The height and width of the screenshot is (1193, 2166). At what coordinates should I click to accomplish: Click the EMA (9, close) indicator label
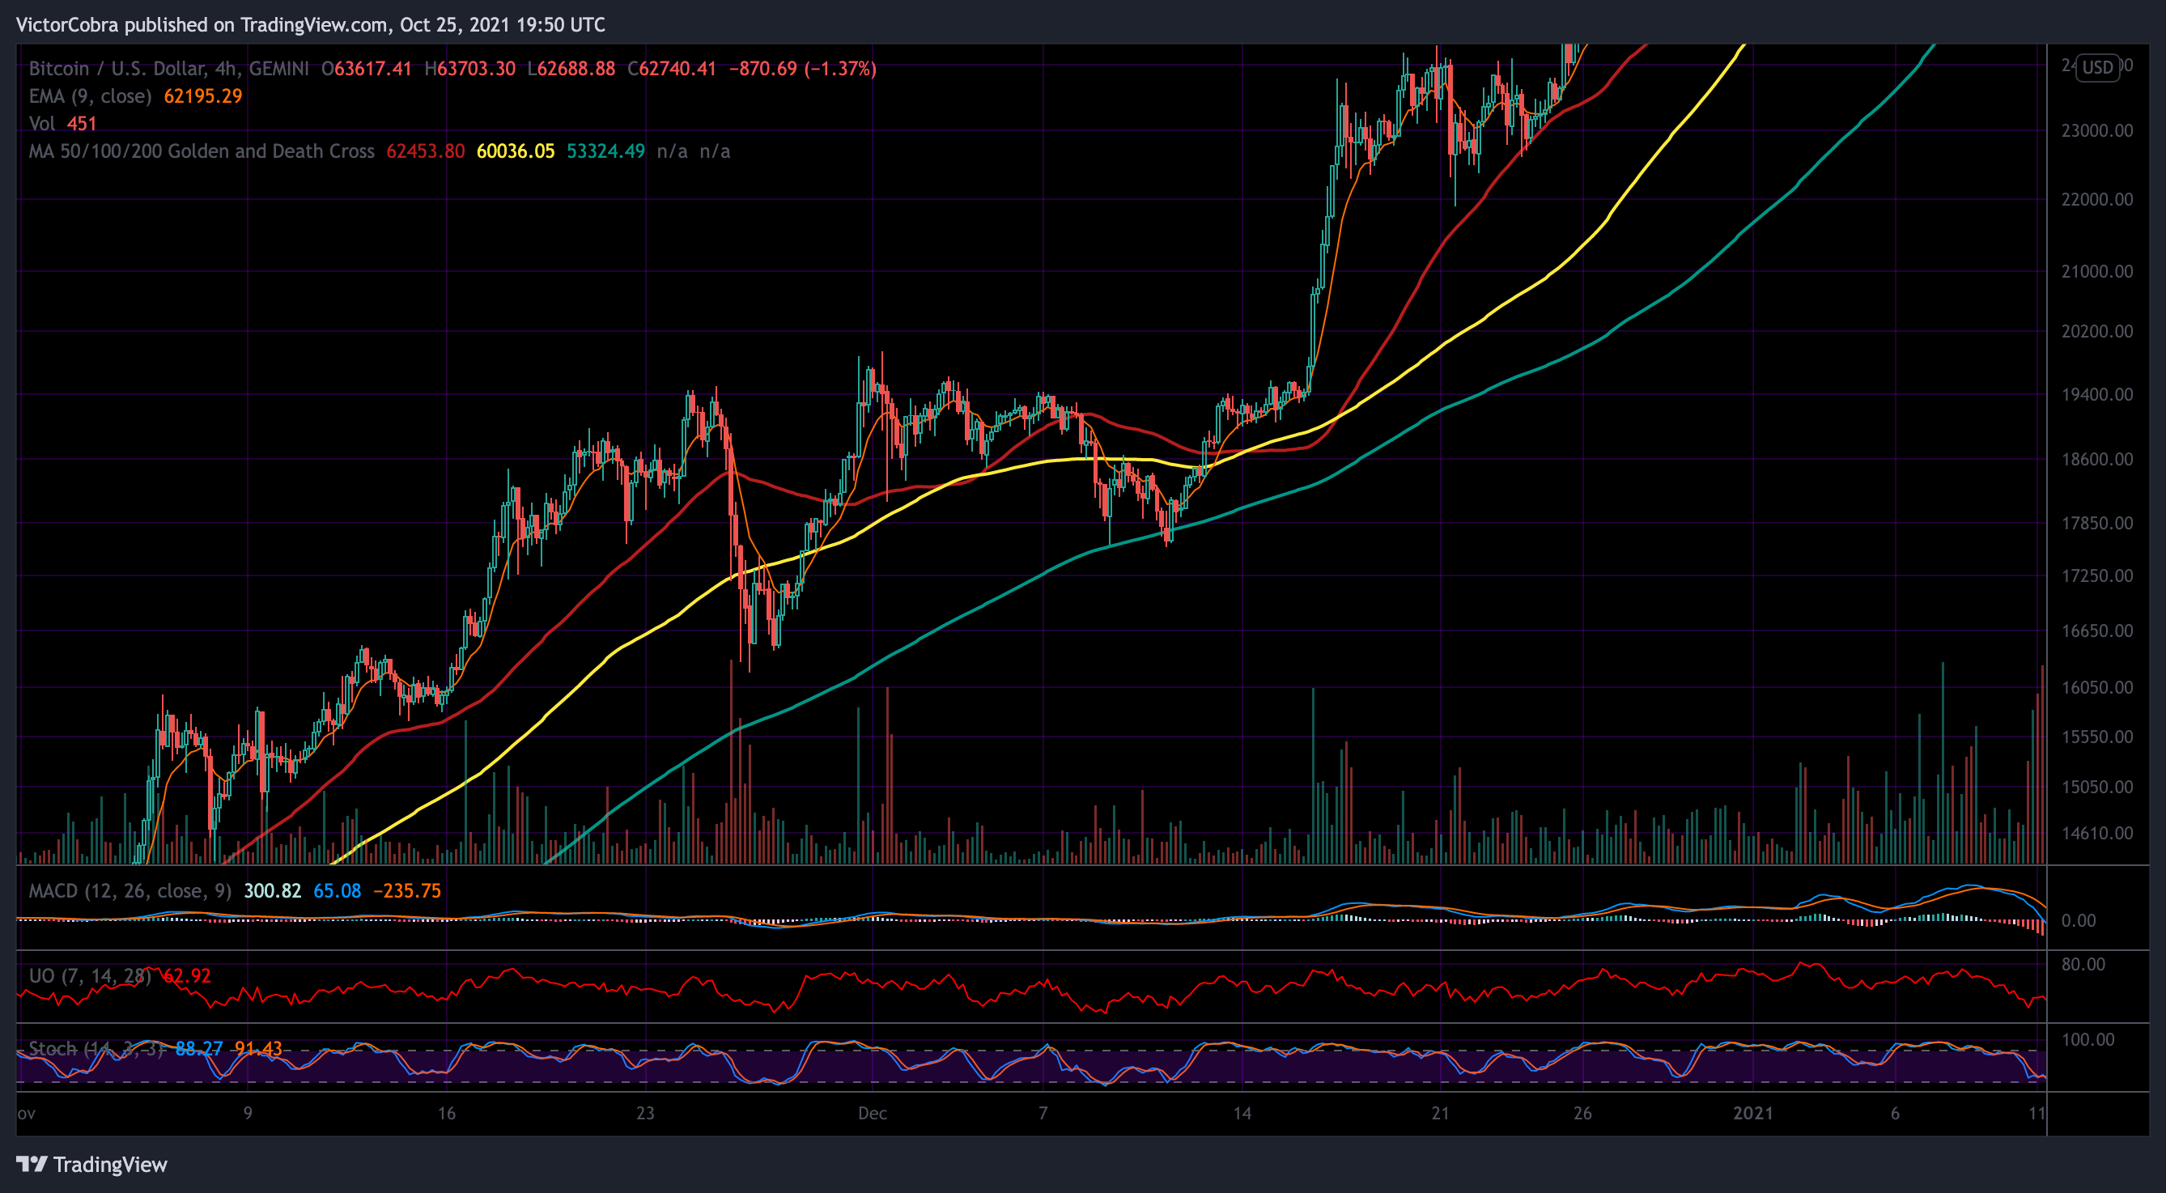pos(90,96)
